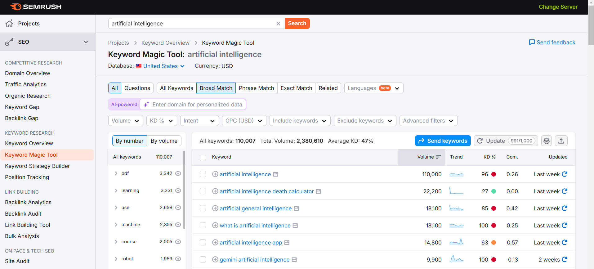
Task: Click the Send keywords button
Action: (443, 141)
